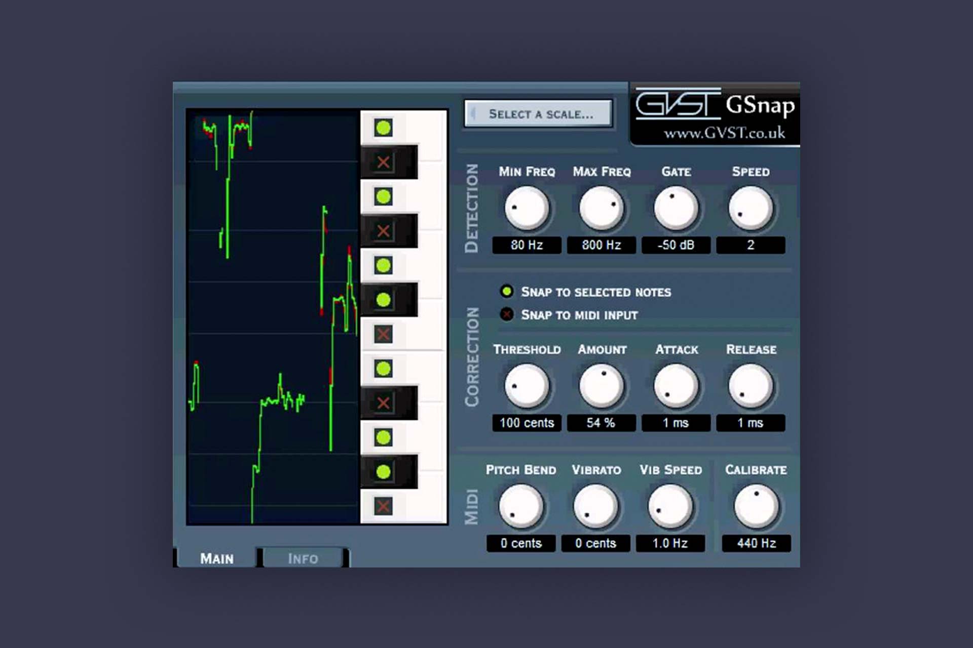973x648 pixels.
Task: Adjust the Attack correction knob
Action: [682, 389]
